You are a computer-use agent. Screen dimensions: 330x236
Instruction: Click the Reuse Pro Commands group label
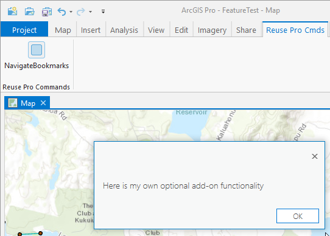pos(36,87)
